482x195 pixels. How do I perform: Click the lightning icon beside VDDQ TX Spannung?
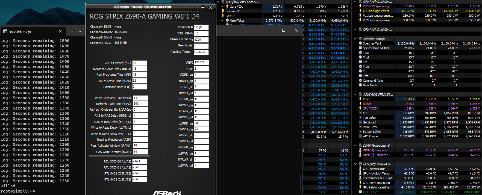pyautogui.click(x=360, y=6)
